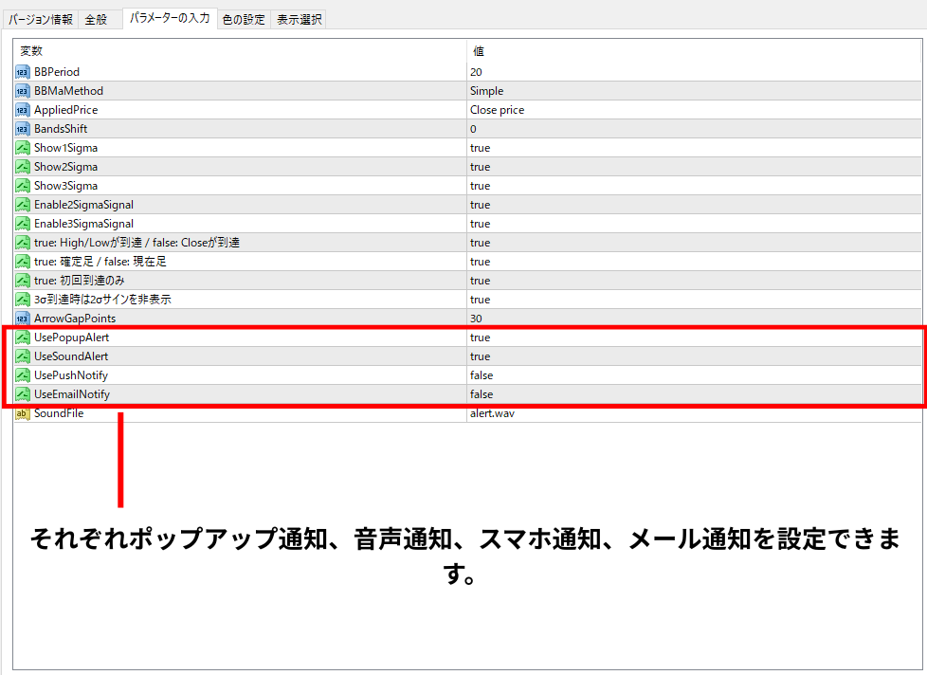Image resolution: width=927 pixels, height=675 pixels.
Task: Click the UsePopupAlert boolean icon
Action: click(x=23, y=337)
